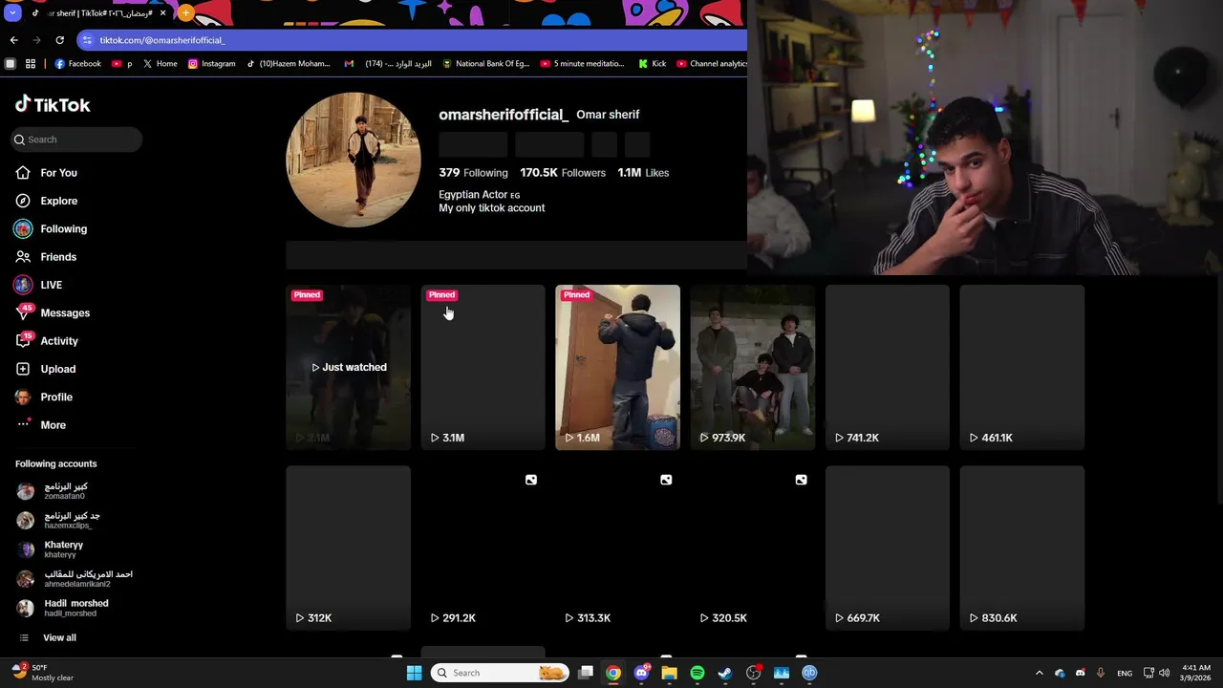1223x688 pixels.
Task: Open the Facebook bookmark
Action: tap(77, 64)
